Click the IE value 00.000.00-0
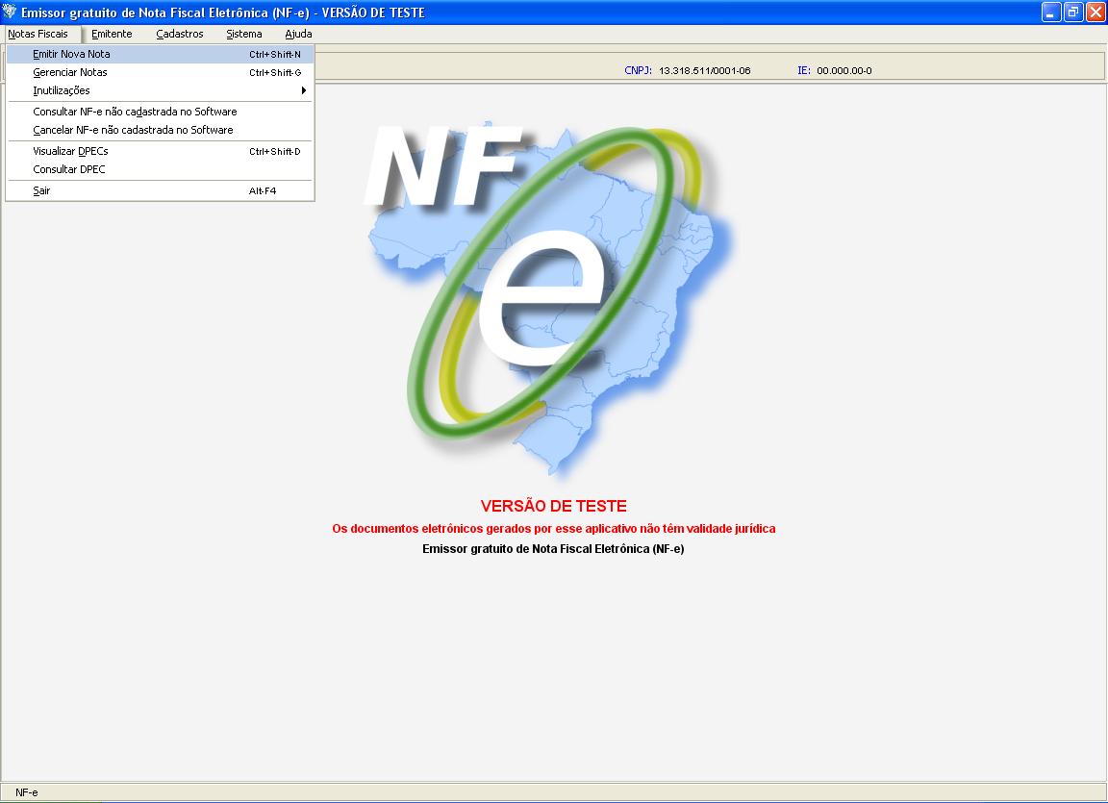The height and width of the screenshot is (803, 1108). click(x=844, y=70)
